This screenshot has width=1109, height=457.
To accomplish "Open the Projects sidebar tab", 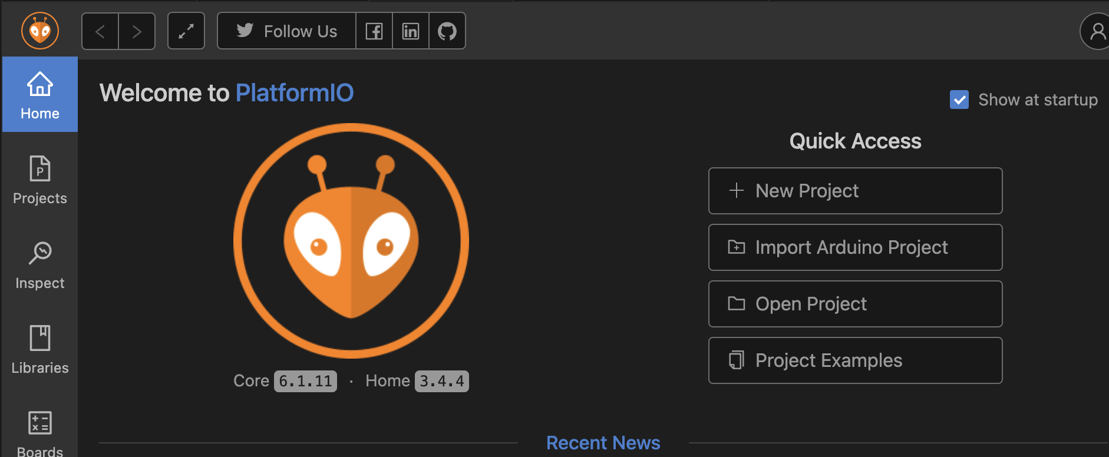I will (x=40, y=180).
